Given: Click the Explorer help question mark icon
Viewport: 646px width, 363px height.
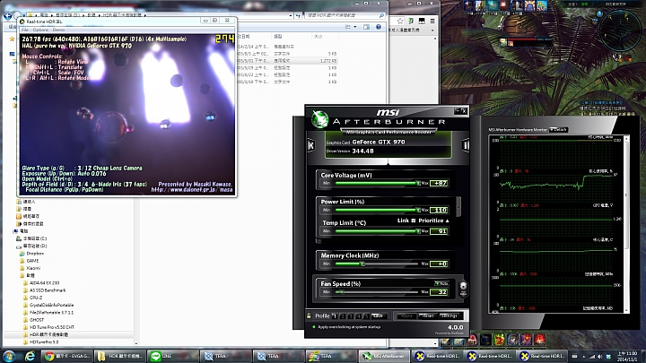Looking at the screenshot, I should pyautogui.click(x=379, y=27).
